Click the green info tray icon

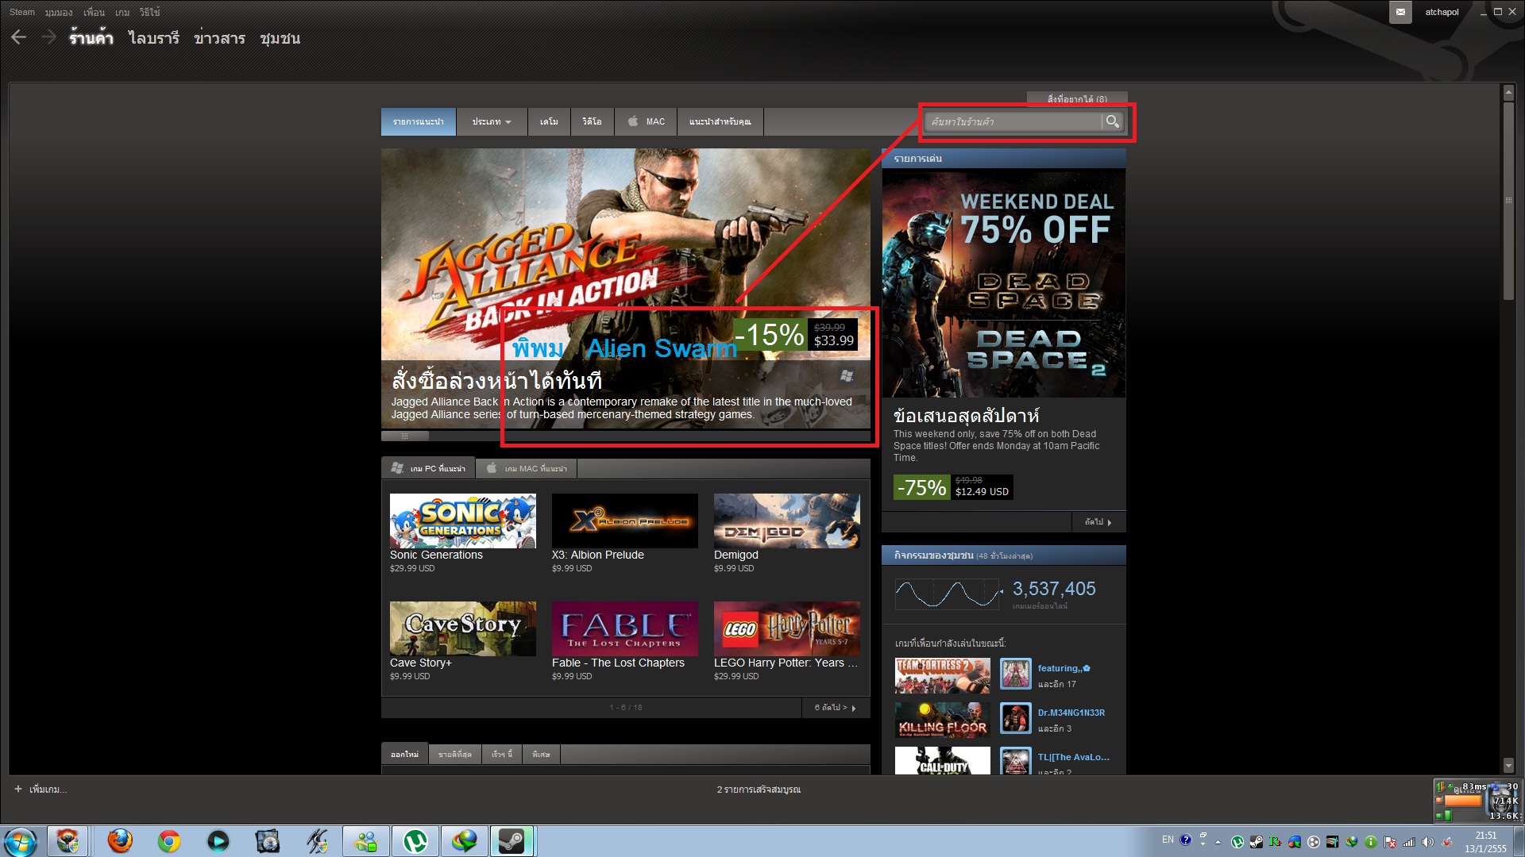point(1371,842)
